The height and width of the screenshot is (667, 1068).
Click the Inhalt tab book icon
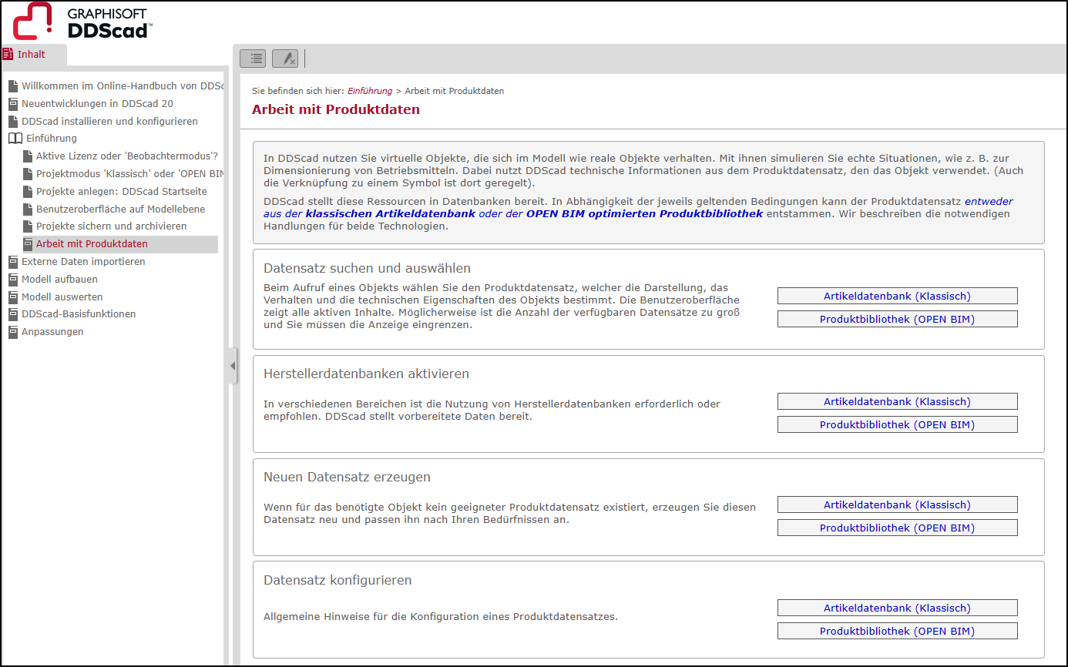click(x=8, y=55)
